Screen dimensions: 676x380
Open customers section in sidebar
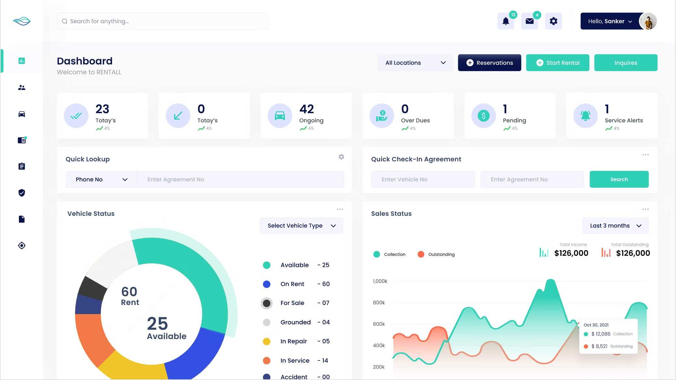click(x=22, y=88)
